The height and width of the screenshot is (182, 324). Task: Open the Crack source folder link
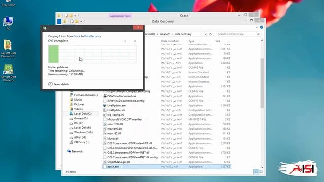click(x=77, y=36)
